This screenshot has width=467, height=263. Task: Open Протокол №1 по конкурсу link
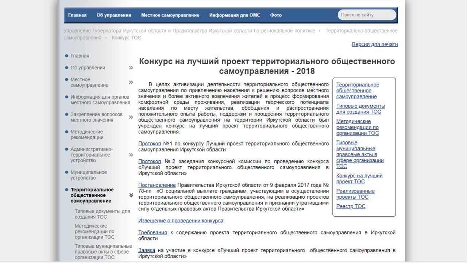coord(150,144)
